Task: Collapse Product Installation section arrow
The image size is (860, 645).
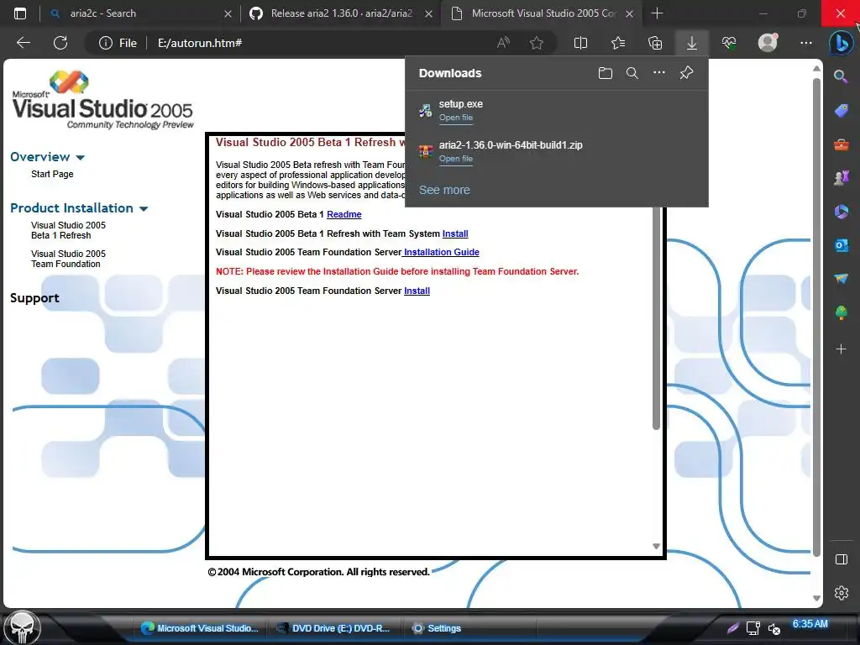Action: pos(144,209)
